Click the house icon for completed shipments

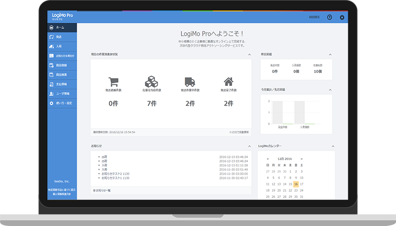(x=229, y=82)
